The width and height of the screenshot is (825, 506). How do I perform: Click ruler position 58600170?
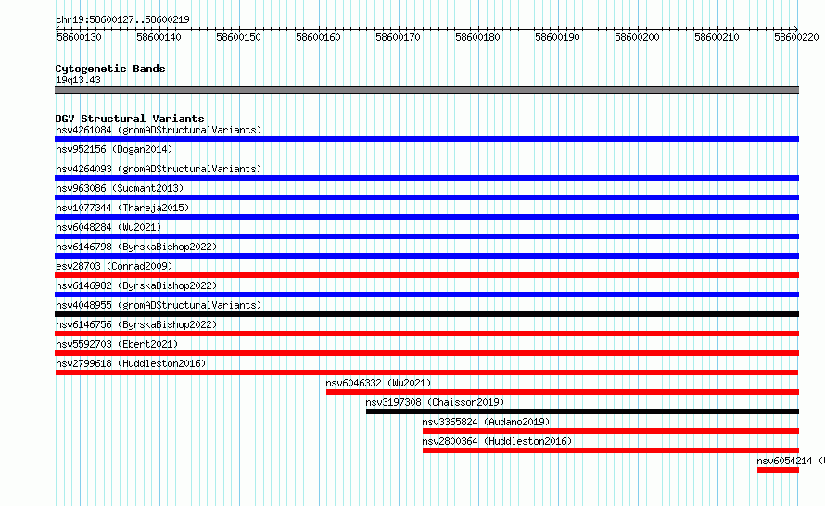point(398,37)
